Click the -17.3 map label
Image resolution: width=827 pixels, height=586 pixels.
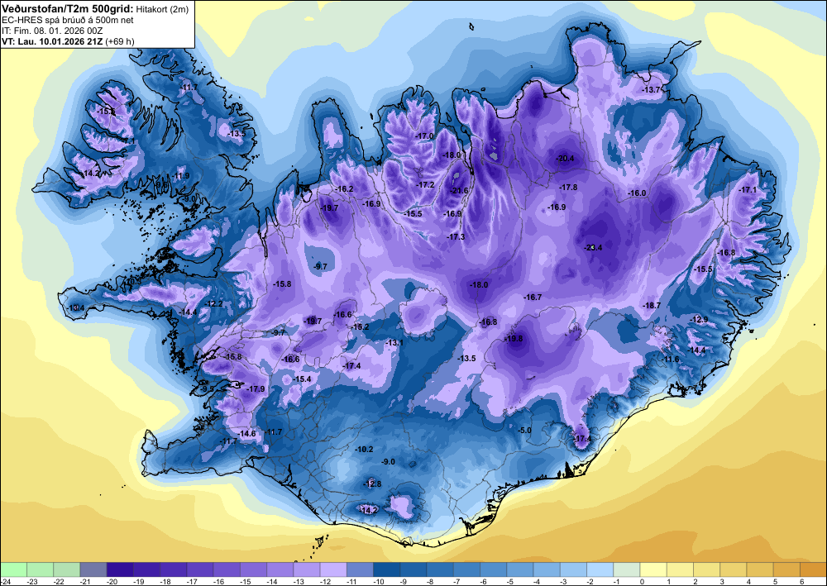(457, 237)
